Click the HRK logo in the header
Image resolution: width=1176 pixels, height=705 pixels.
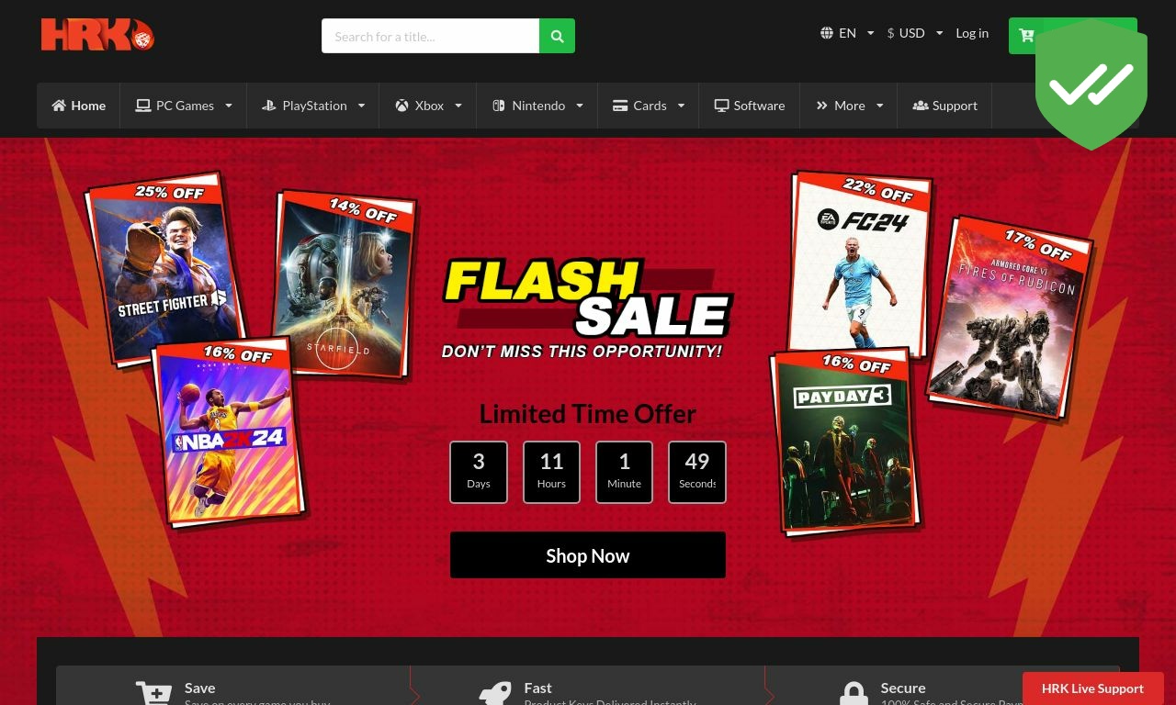pos(97,35)
